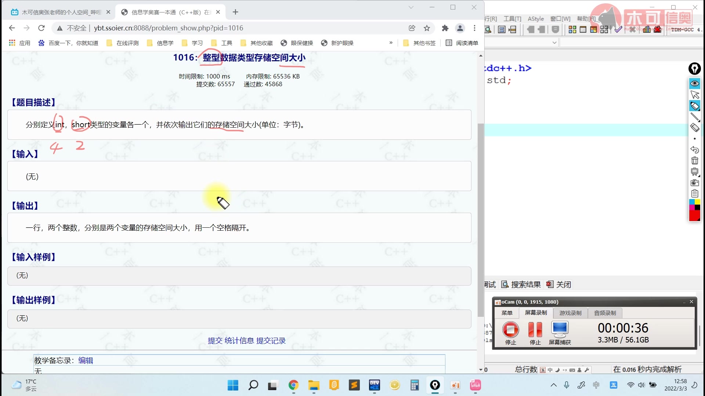Screen dimensions: 705x396
Task: Launch Dev-C++ from the taskbar
Action: coord(375,386)
